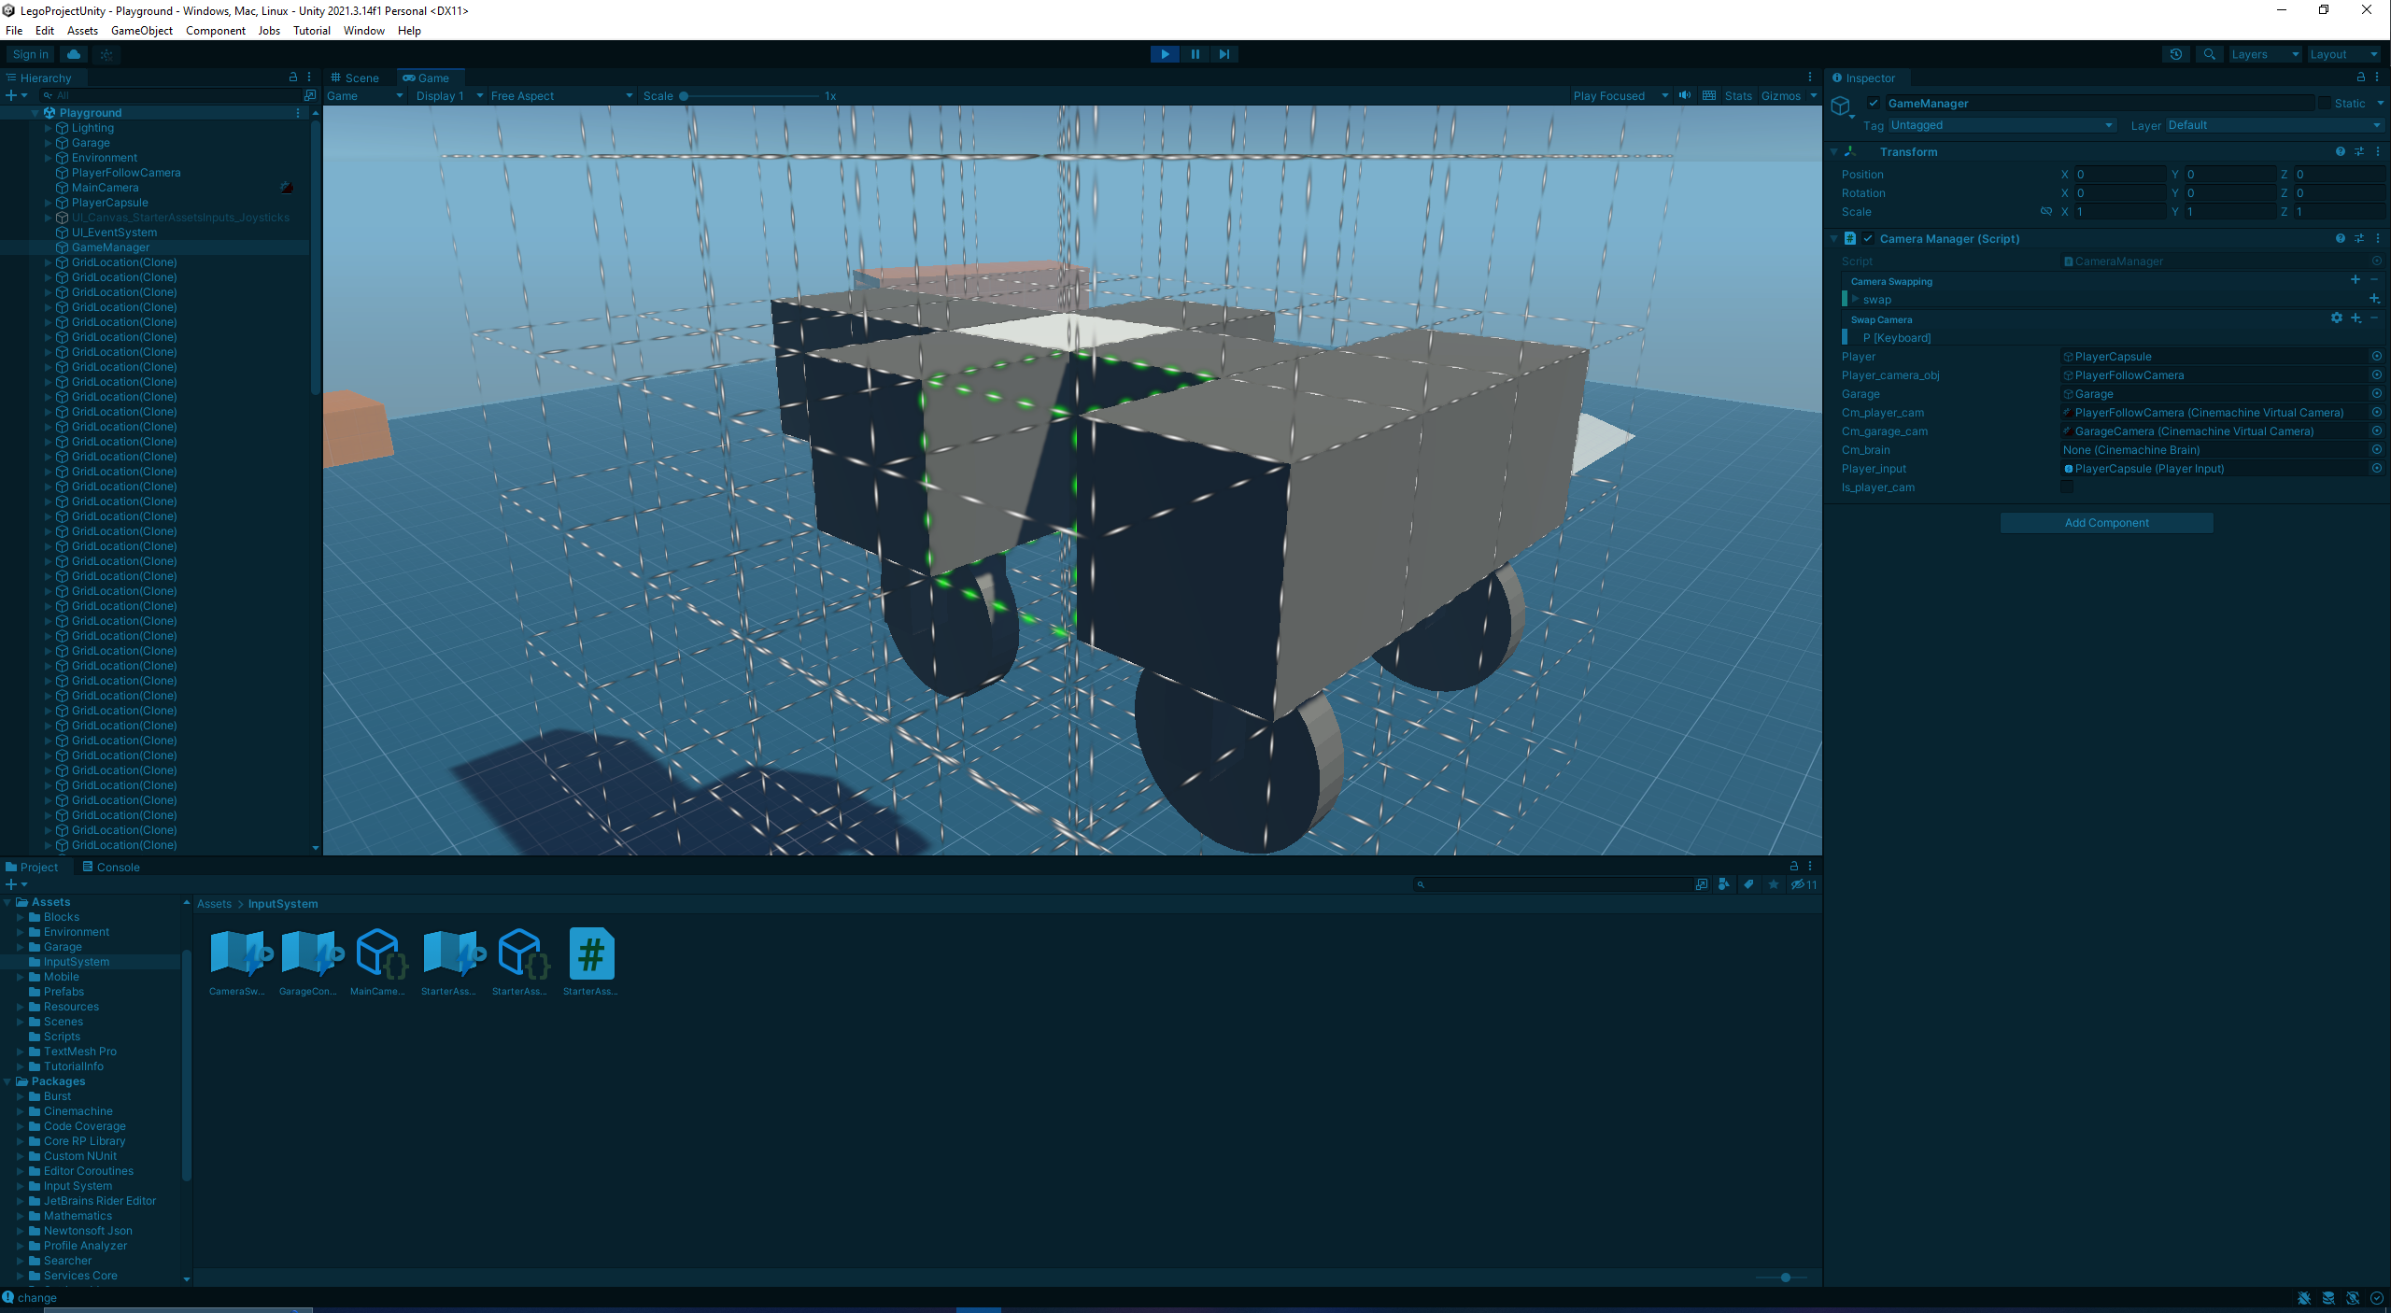This screenshot has height=1313, width=2391.
Task: Toggle Is_player_cam checkbox
Action: point(2066,487)
